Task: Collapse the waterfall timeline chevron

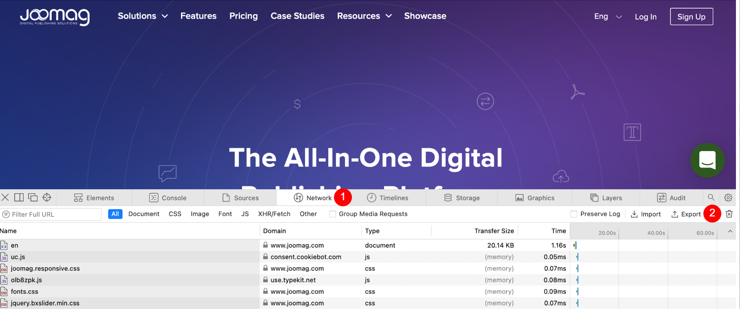Action: pos(730,231)
